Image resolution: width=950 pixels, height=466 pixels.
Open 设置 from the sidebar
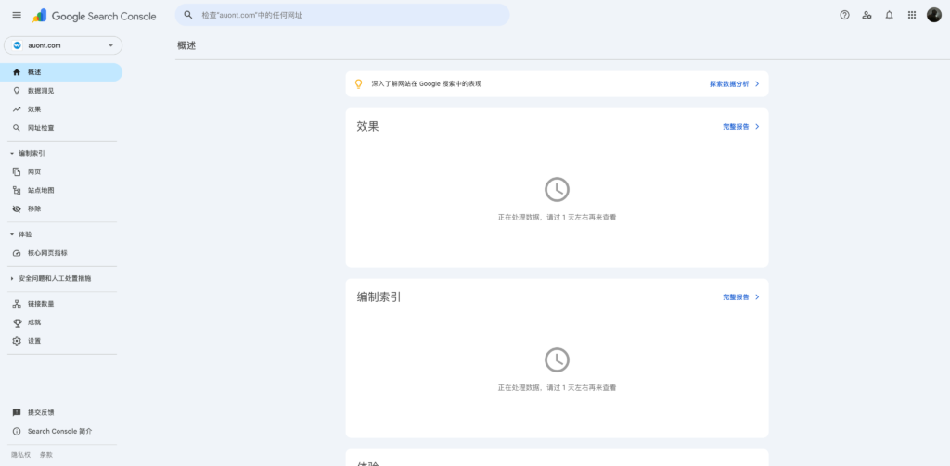coord(61,341)
